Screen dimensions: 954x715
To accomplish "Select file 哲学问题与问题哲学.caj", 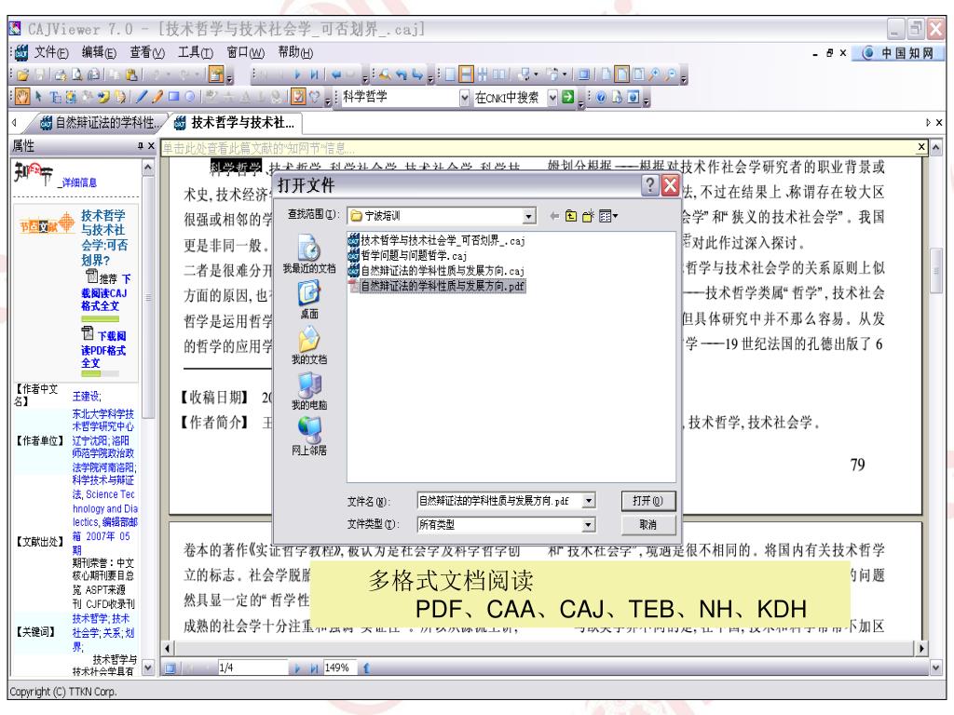I will [408, 255].
